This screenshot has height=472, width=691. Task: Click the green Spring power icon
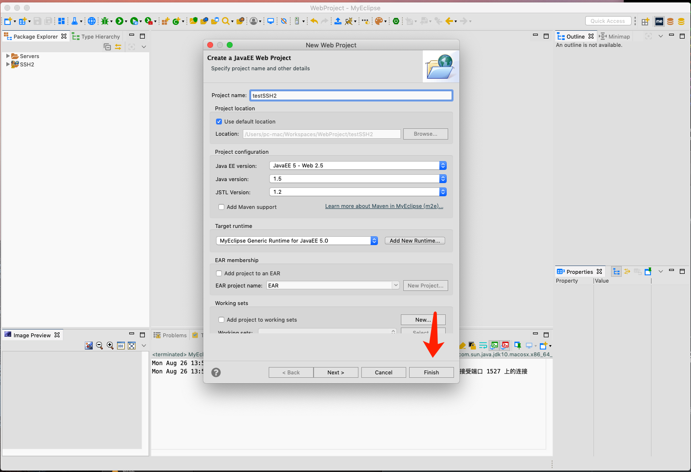pyautogui.click(x=396, y=21)
